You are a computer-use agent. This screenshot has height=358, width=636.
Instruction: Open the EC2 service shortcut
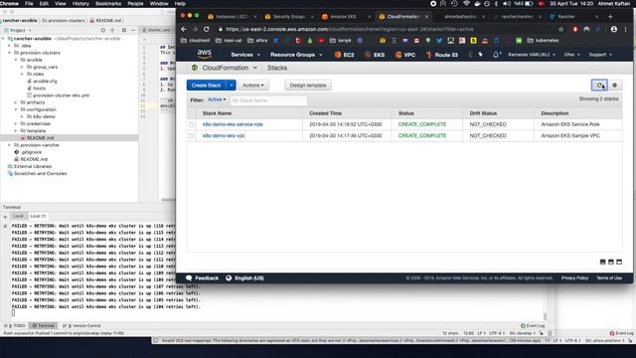point(345,55)
